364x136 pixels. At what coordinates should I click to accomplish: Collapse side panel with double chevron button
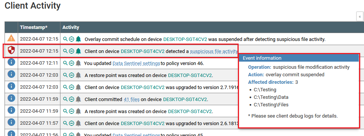tap(360, 17)
